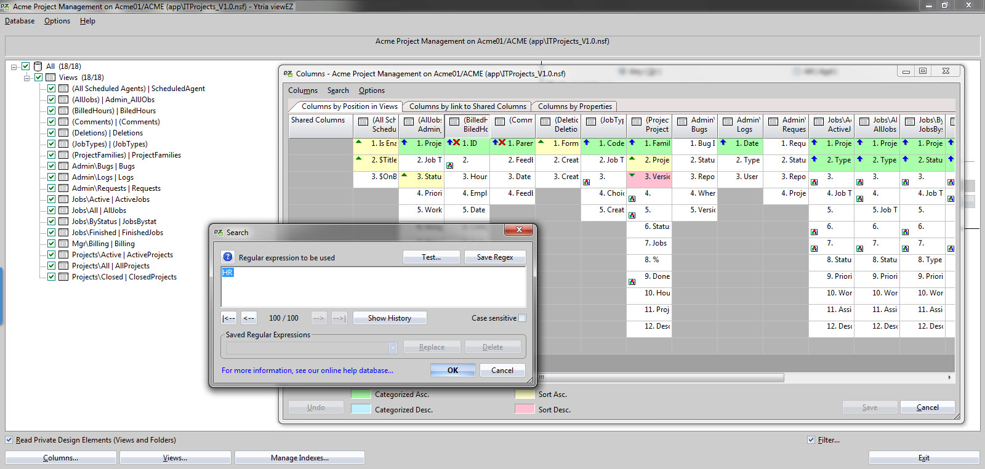Click the Exit button
985x469 pixels.
(x=924, y=458)
